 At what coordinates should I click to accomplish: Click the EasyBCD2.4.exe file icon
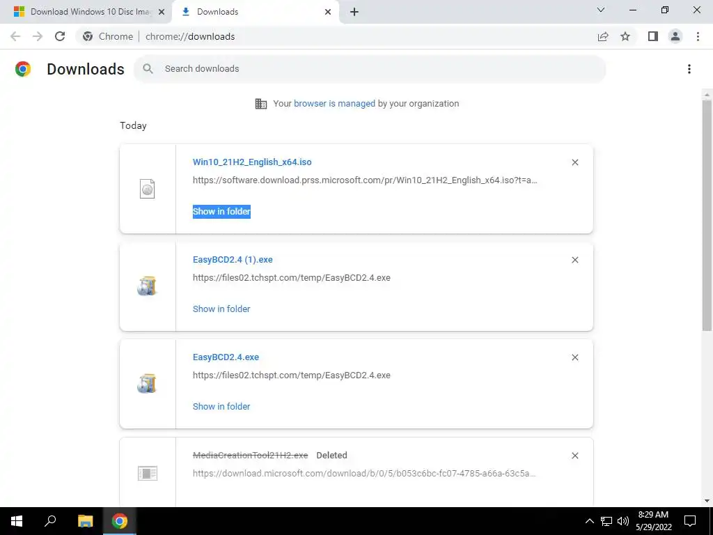point(147,384)
